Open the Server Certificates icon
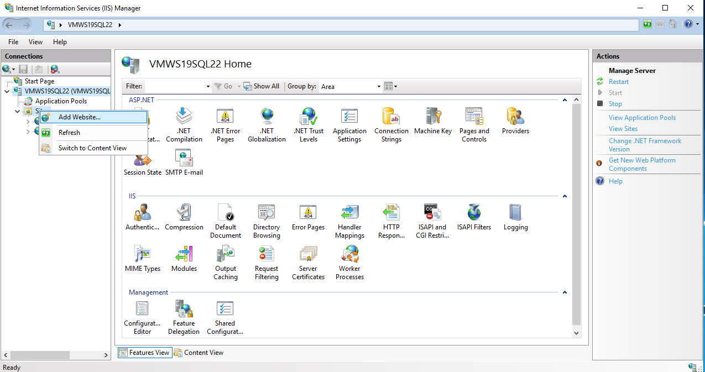This screenshot has height=372, width=705. coord(308,263)
